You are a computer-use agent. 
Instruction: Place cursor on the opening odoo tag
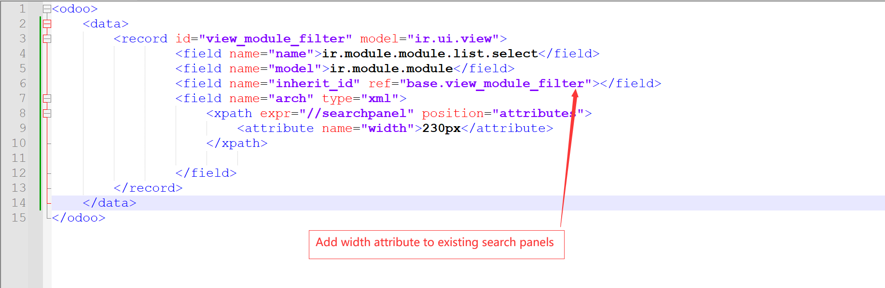click(75, 9)
